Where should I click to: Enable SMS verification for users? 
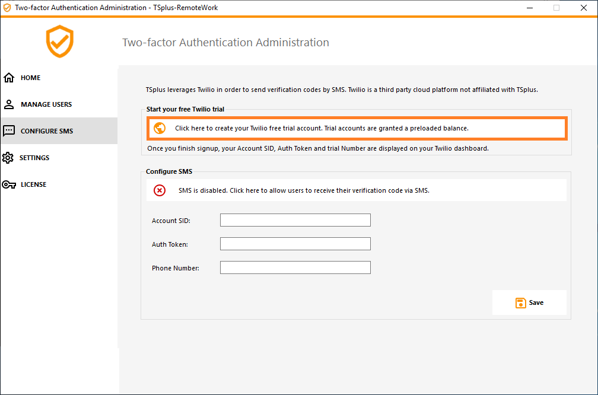pyautogui.click(x=356, y=190)
